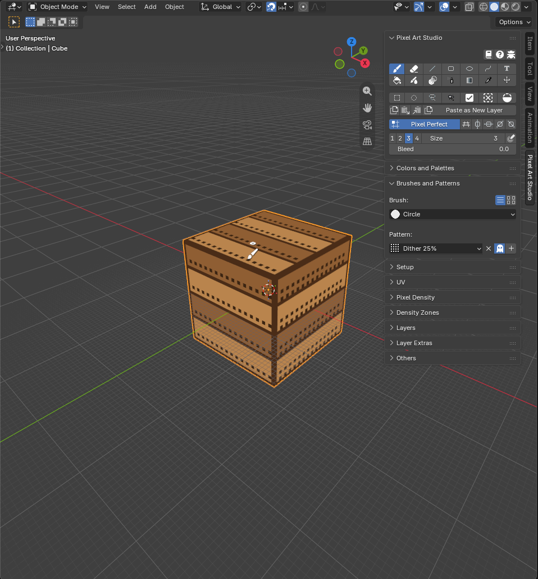Select the paintbrush draw tool
The width and height of the screenshot is (538, 579).
[396, 69]
